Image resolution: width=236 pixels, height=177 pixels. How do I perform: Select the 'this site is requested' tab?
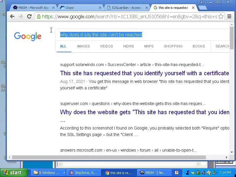[173, 8]
